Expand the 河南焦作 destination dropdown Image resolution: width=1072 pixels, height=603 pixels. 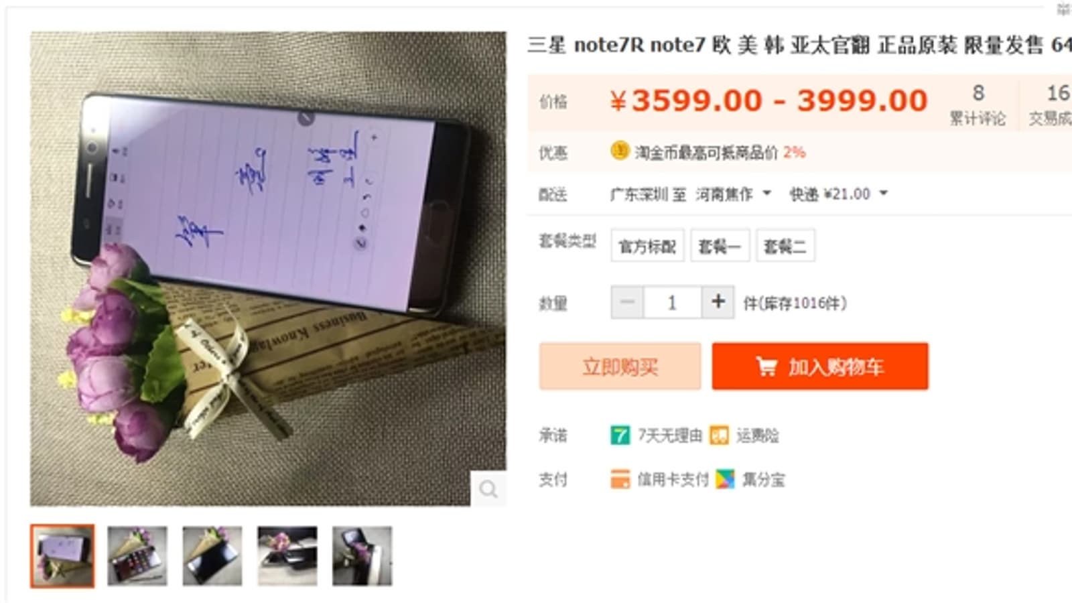pos(734,194)
